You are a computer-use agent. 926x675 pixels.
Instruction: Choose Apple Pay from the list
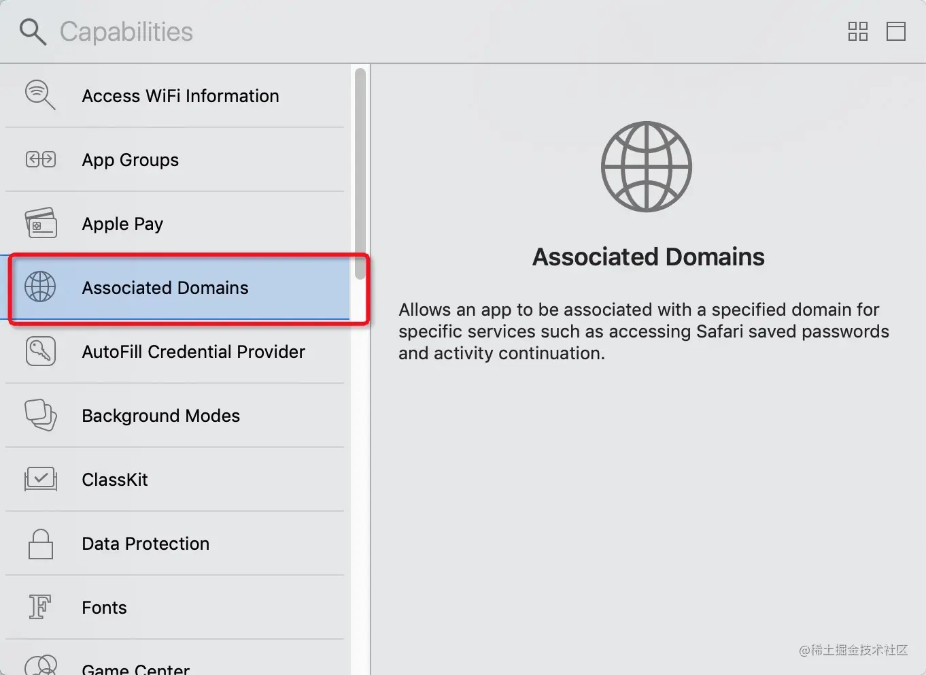tap(122, 224)
